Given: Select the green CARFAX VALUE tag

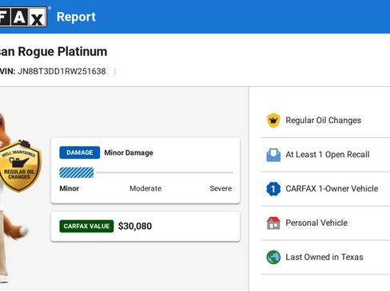Looking at the screenshot, I should [86, 227].
